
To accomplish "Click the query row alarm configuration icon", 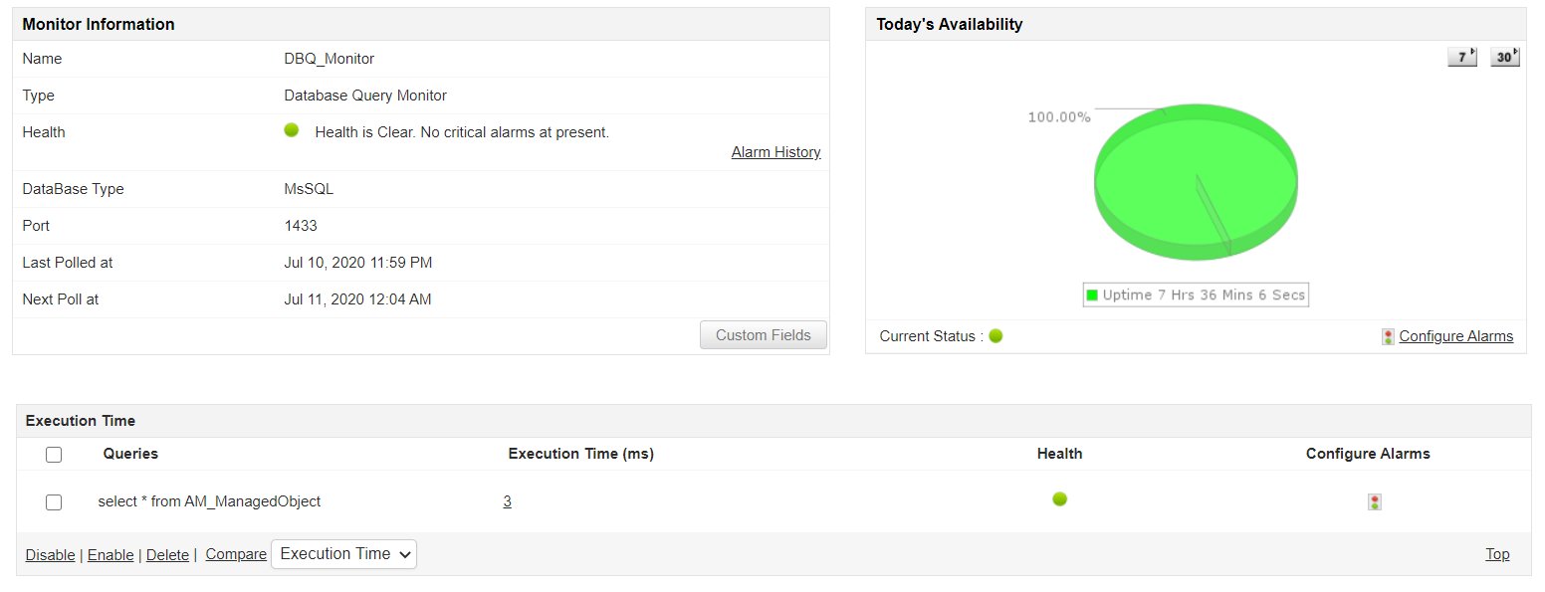I will (1374, 502).
